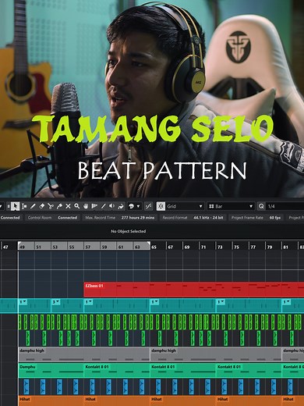Select the Kontakt 8 01 clip at bar 65
This screenshot has height=406, width=304.
click(183, 371)
